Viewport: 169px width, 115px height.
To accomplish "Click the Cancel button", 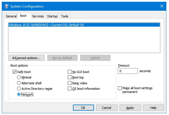I will (x=107, y=108).
